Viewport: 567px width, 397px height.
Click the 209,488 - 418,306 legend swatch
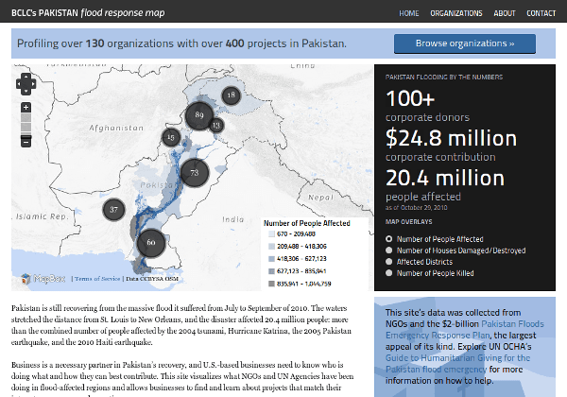point(271,246)
